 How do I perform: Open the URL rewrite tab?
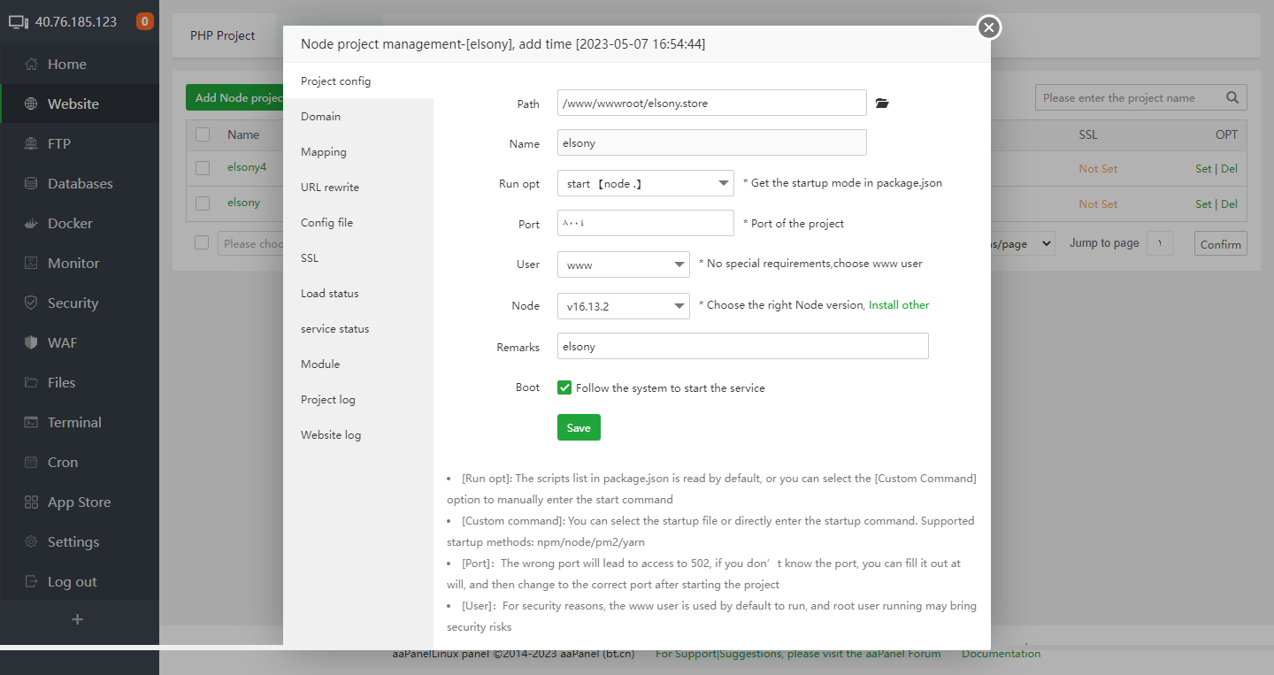click(330, 188)
